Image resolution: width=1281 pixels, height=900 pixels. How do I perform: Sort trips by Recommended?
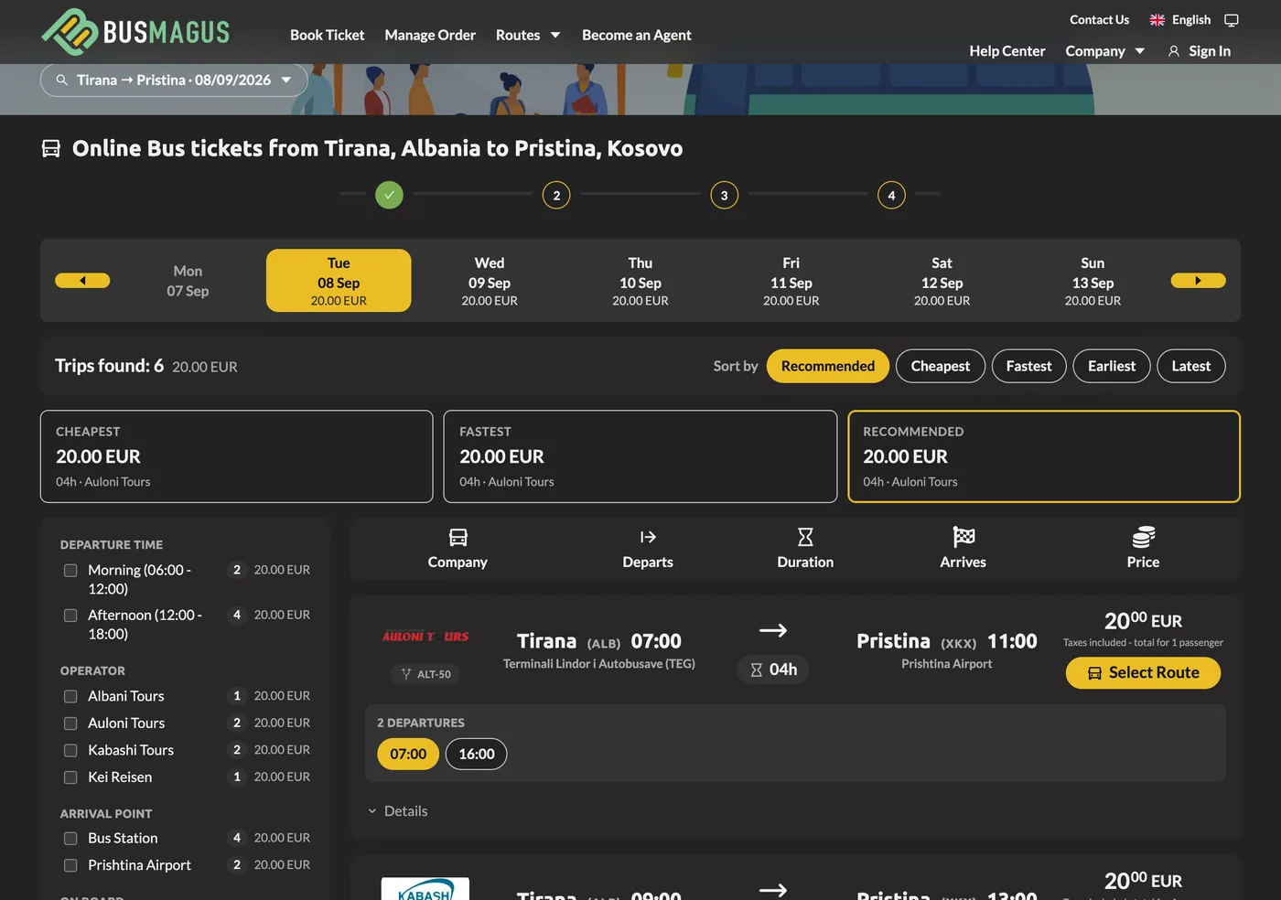828,367
